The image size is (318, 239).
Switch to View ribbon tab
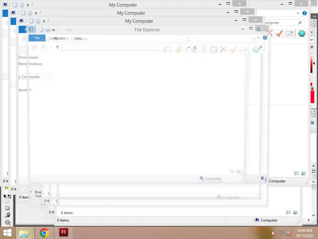point(78,38)
